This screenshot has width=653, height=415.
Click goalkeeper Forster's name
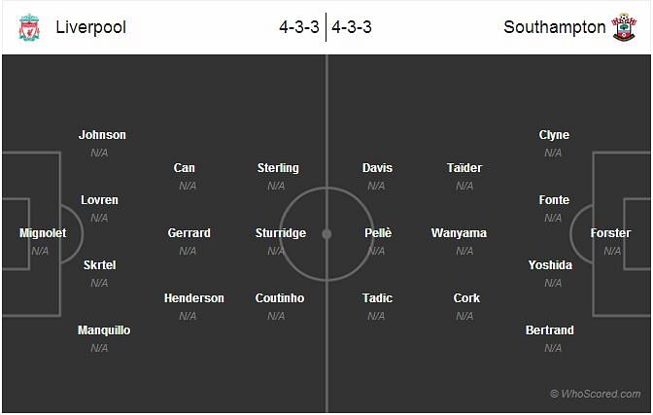coord(610,233)
